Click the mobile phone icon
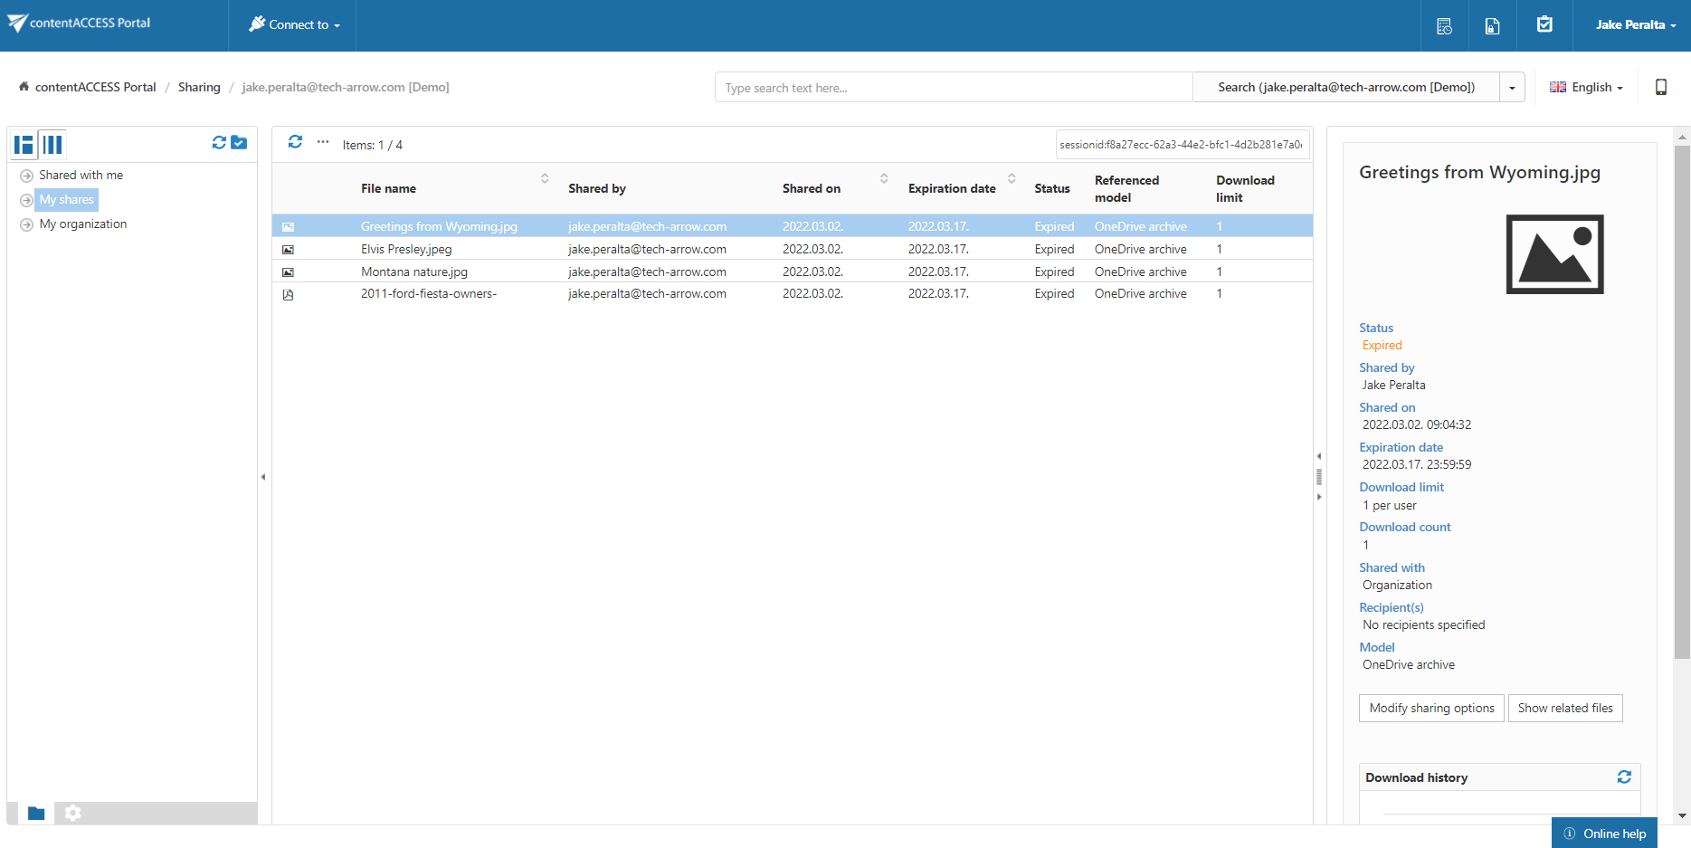The image size is (1691, 848). (1660, 87)
